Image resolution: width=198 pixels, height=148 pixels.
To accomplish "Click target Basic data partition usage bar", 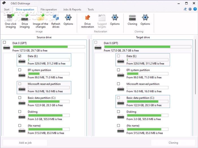I will (x=147, y=101).
